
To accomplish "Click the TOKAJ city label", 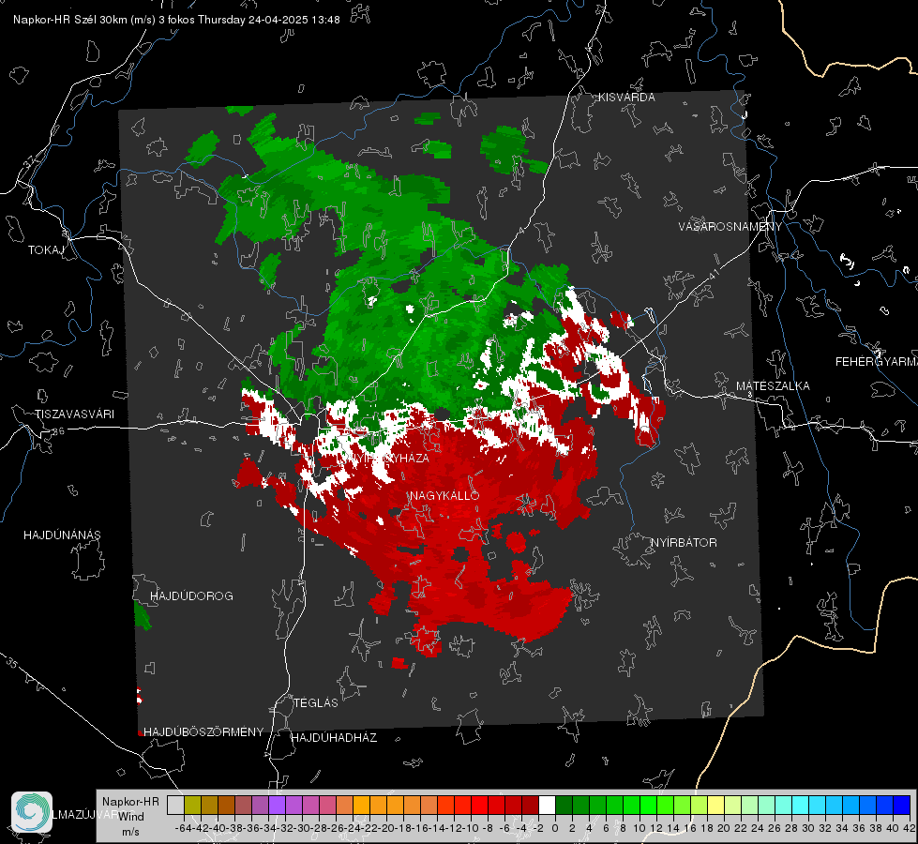I will 46,250.
